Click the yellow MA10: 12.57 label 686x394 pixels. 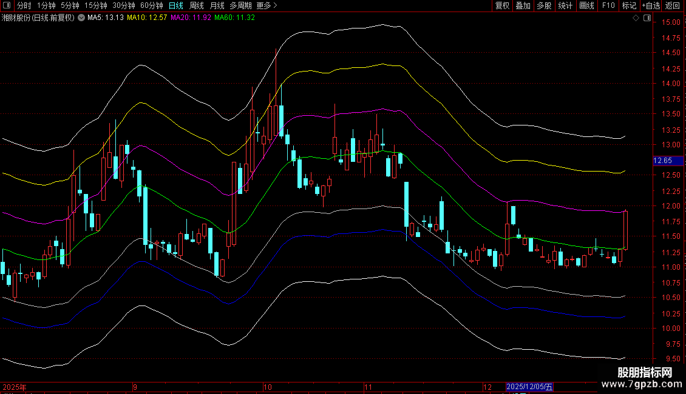(x=147, y=18)
